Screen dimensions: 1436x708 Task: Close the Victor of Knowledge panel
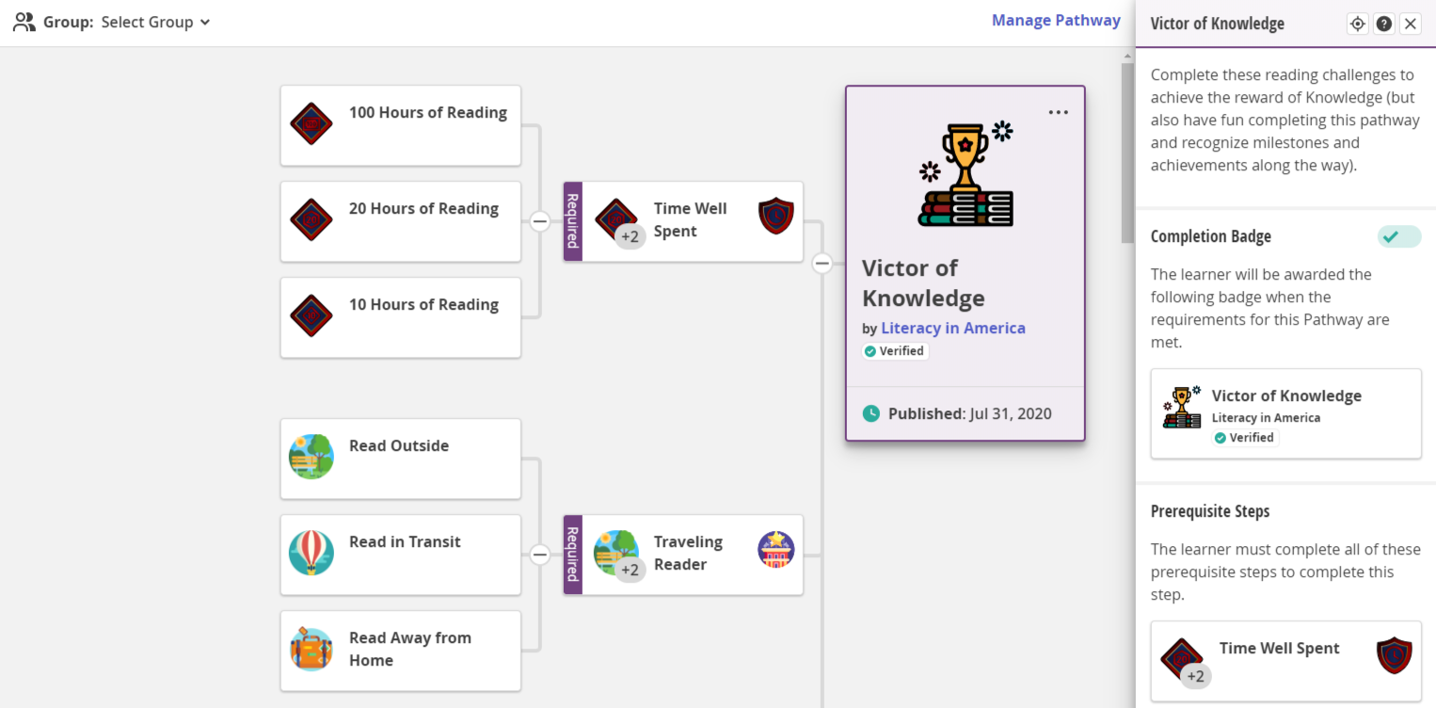[x=1410, y=24]
